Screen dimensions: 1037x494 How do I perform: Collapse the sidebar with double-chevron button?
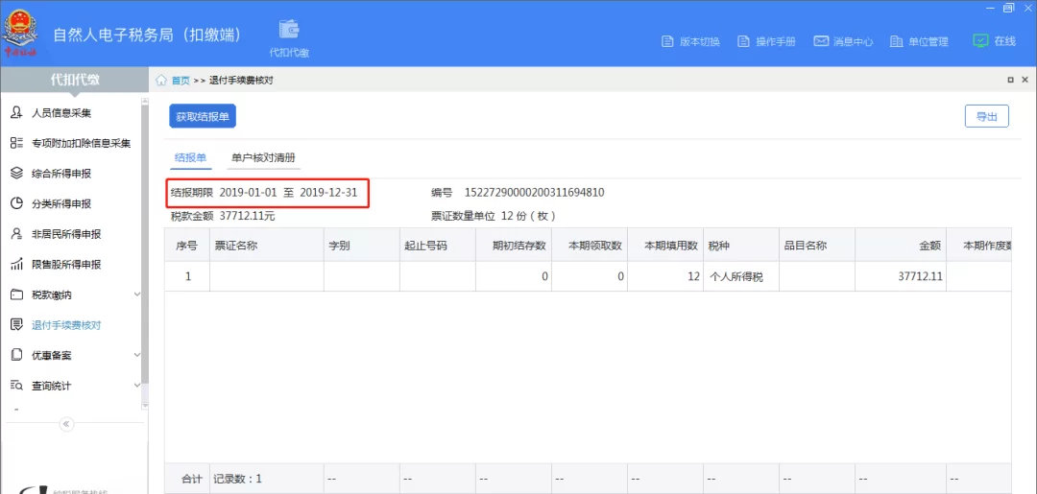66,424
